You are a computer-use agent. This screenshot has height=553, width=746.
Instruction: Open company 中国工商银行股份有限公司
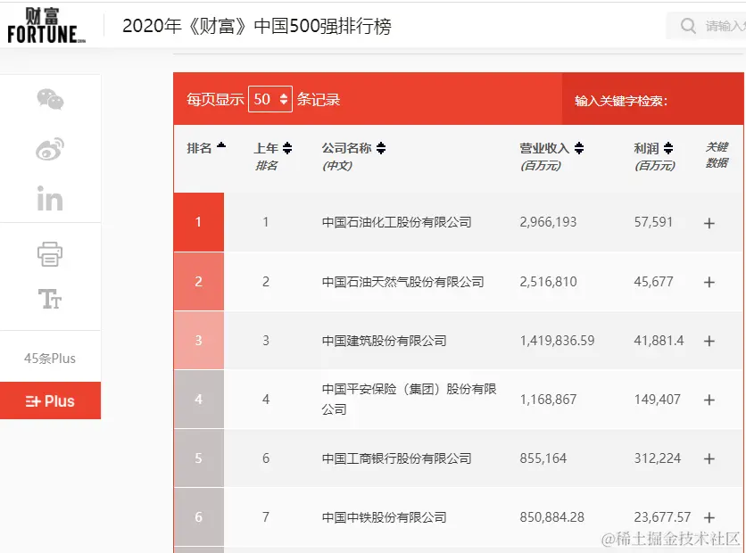(x=397, y=458)
